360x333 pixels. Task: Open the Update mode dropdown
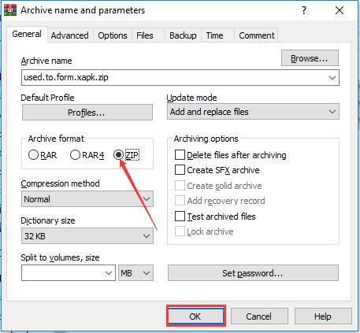[253, 112]
